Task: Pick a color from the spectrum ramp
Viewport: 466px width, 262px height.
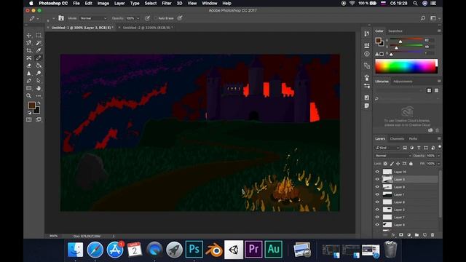Action: point(406,66)
